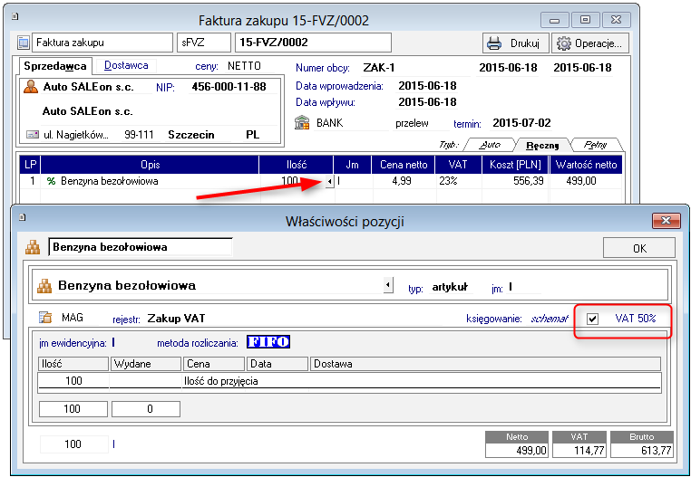Click the rejestr value Zakup VAT
This screenshot has width=691, height=477.
(x=176, y=318)
